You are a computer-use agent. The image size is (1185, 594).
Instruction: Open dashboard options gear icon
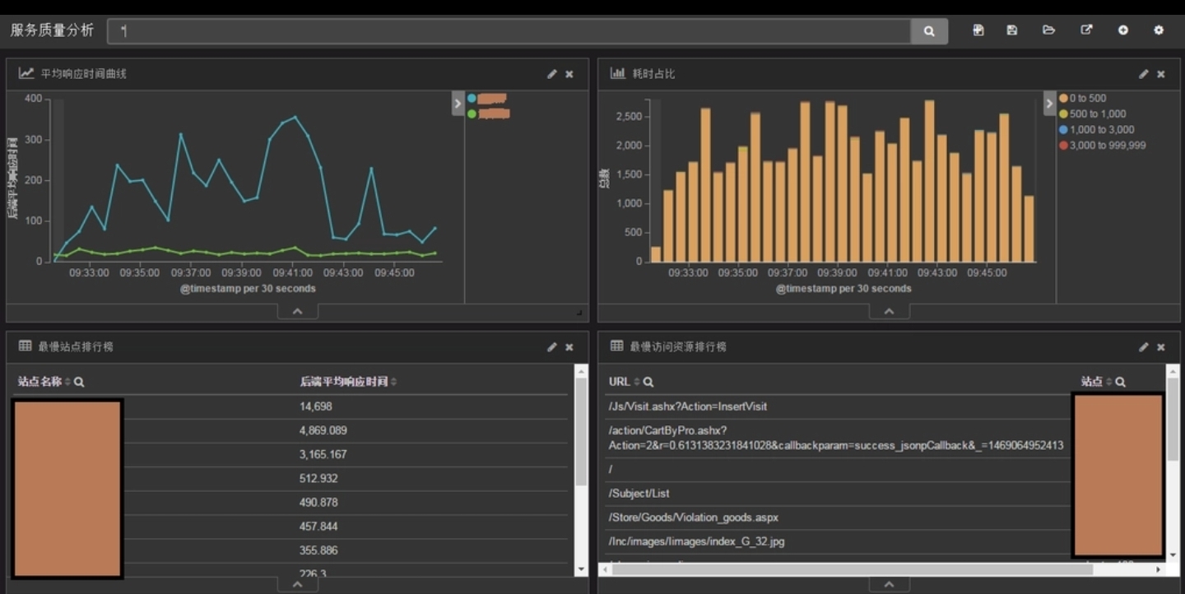pos(1159,30)
